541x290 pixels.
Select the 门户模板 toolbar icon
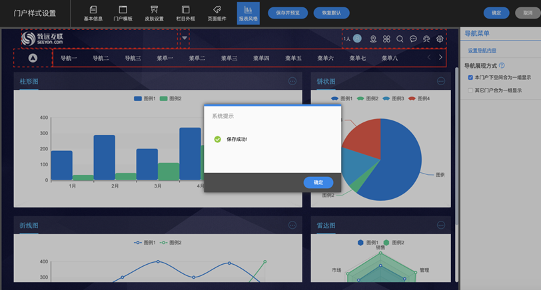point(123,13)
